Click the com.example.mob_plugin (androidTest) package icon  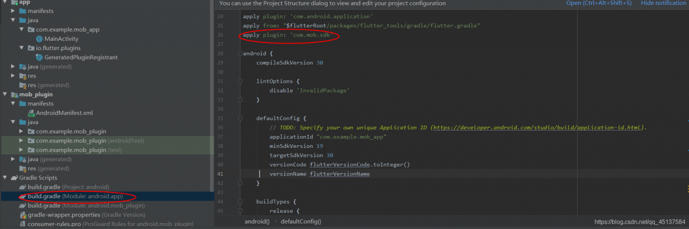coord(31,140)
